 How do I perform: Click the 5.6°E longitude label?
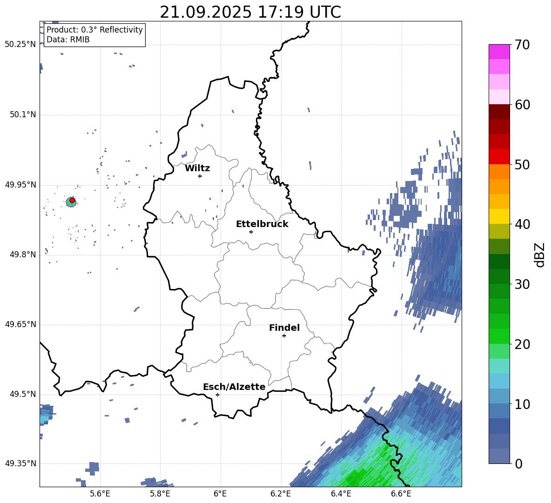point(100,494)
